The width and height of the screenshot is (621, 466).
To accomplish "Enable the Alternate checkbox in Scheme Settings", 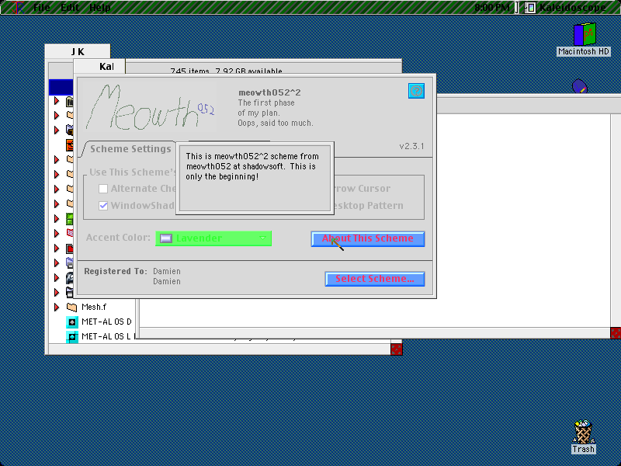I will click(x=103, y=189).
